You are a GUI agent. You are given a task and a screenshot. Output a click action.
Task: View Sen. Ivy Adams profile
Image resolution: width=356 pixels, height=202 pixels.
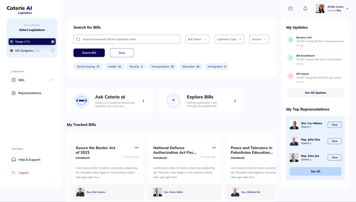point(334,125)
